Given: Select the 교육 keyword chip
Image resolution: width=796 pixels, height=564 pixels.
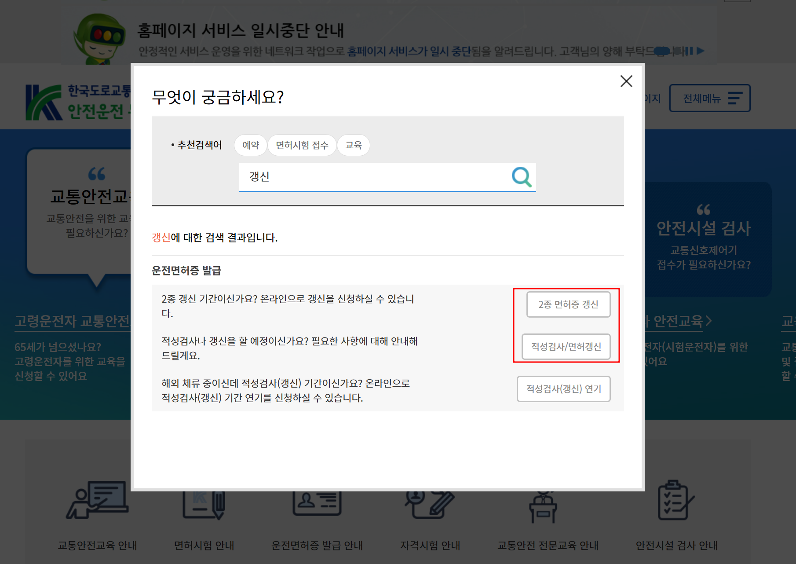Looking at the screenshot, I should click(x=354, y=145).
